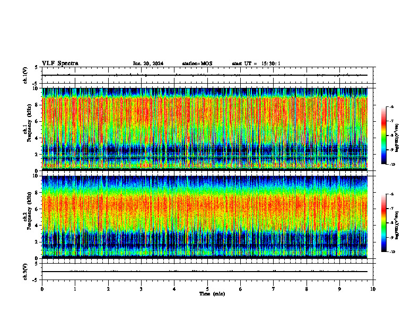Click the "4" kHz tick on ch.2 axis
This screenshot has width=420, height=324.
click(x=37, y=226)
